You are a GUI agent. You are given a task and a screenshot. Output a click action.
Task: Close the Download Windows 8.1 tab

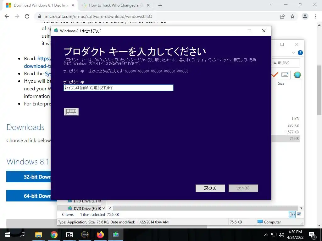point(73,6)
